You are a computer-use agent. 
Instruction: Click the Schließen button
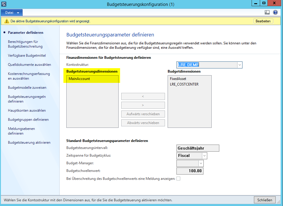[265, 200]
